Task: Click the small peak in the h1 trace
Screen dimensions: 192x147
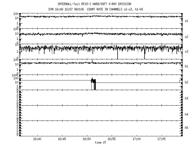Action: (92, 61)
